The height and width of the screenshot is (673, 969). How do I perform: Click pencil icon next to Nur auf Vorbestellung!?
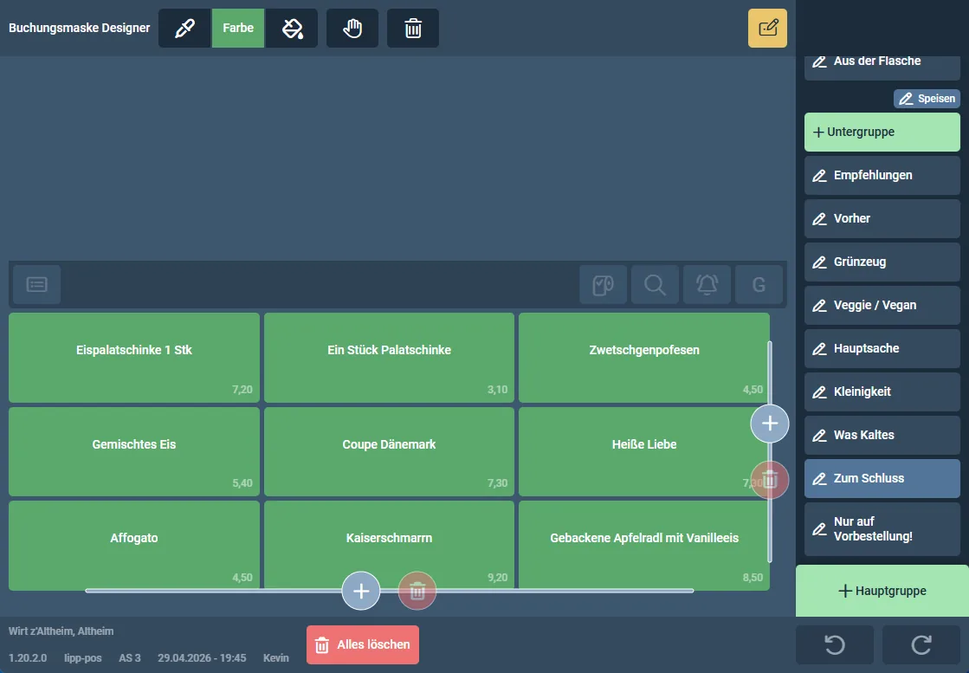point(819,529)
